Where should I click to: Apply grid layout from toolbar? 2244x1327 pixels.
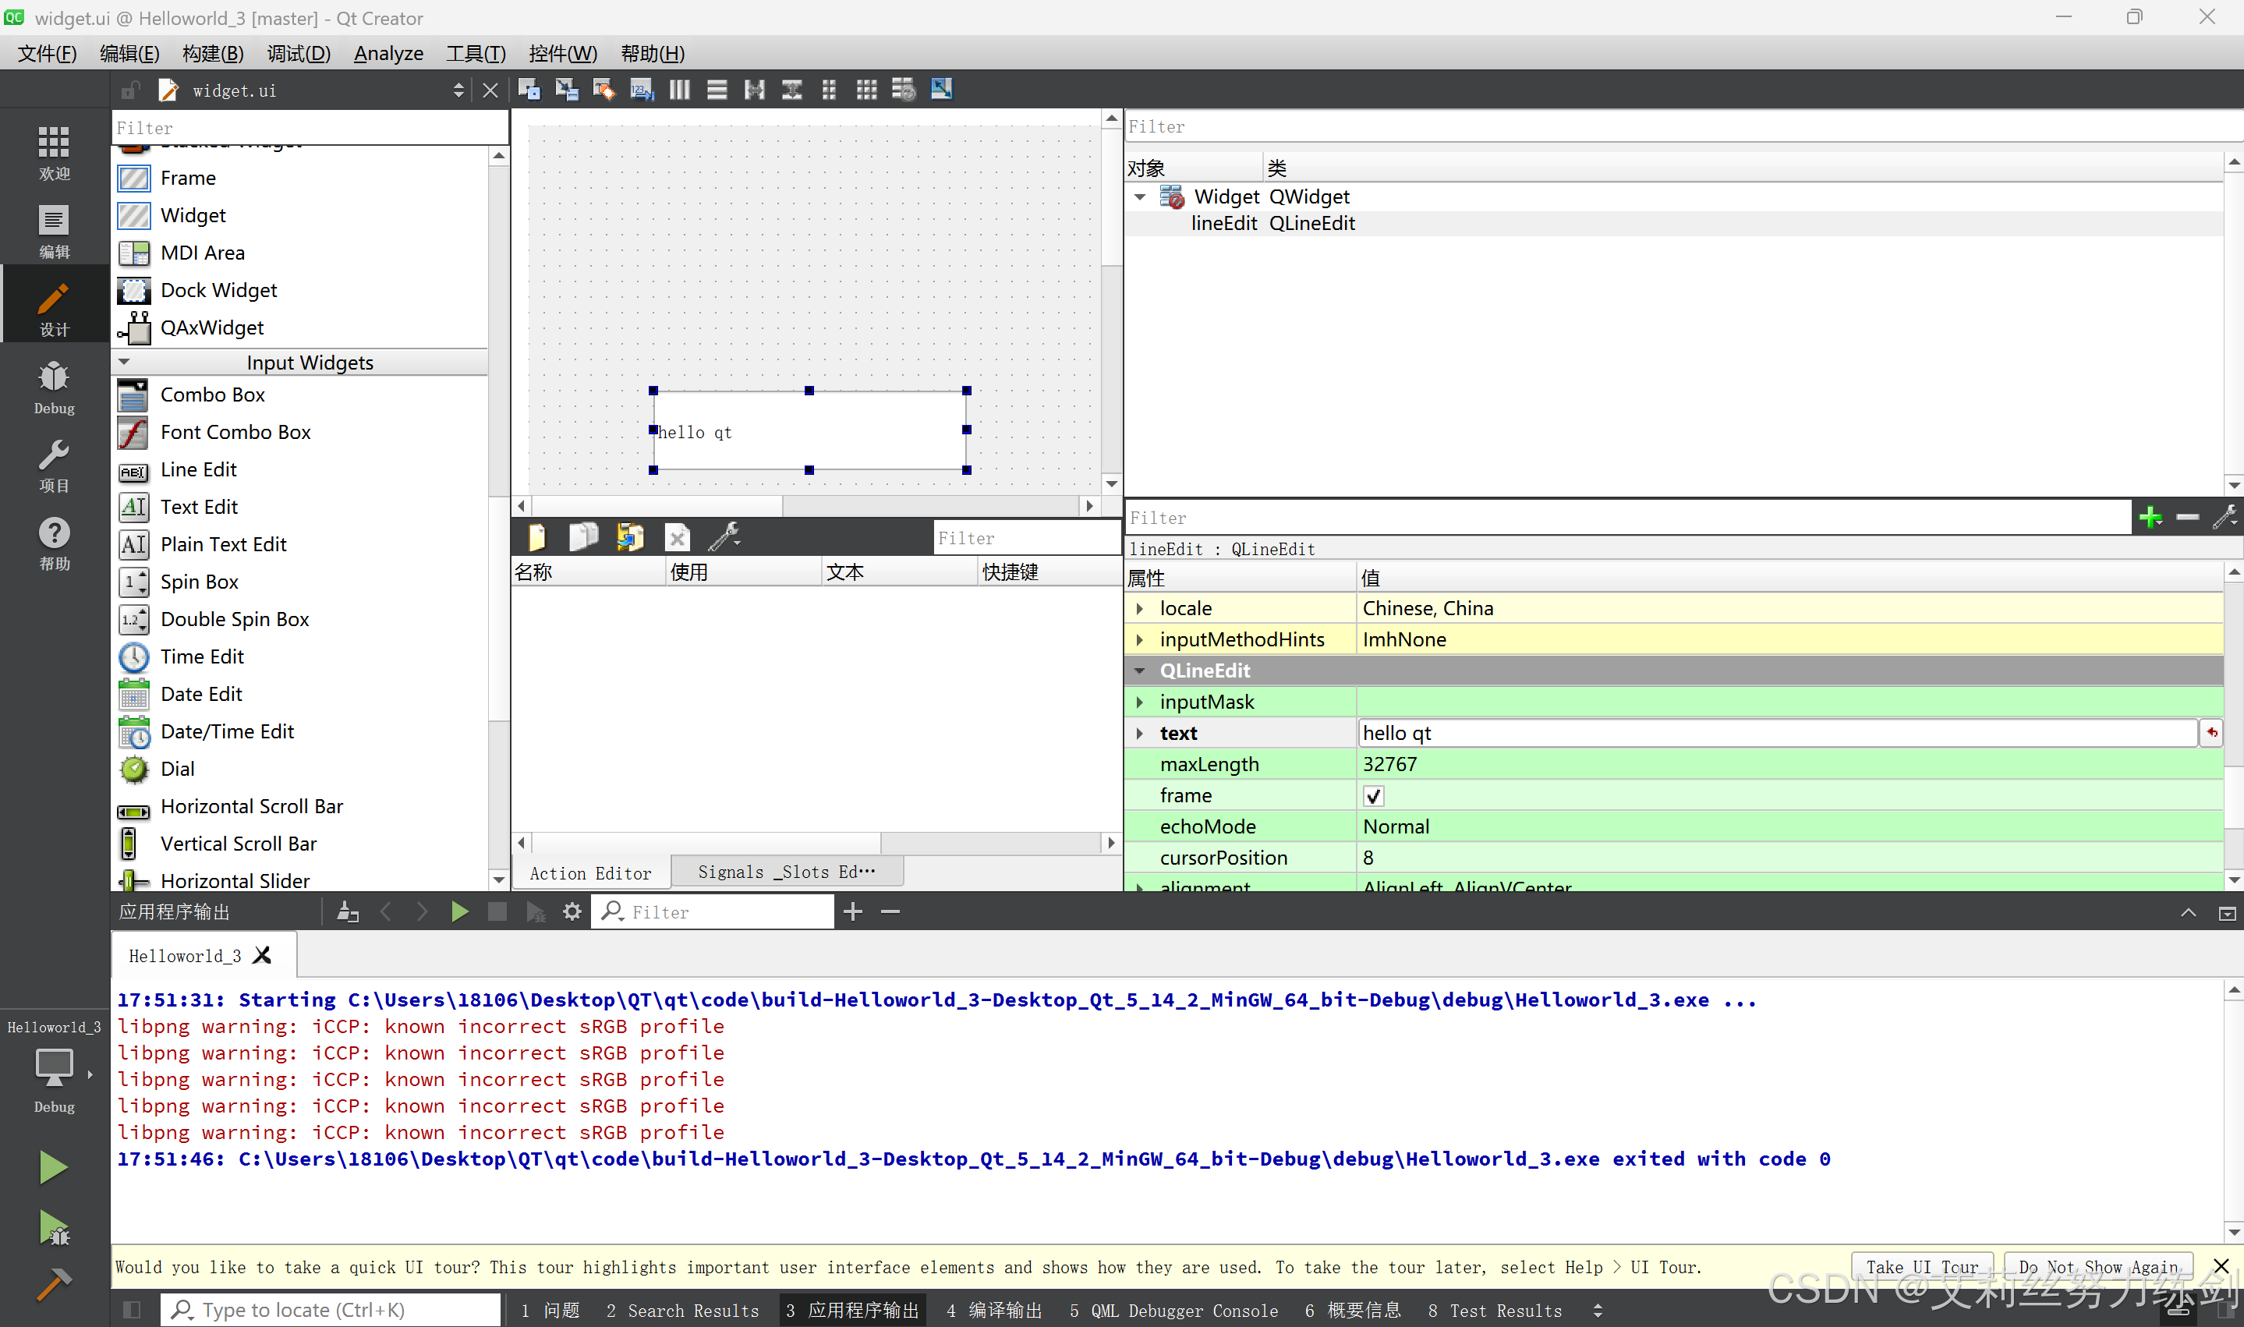(x=866, y=90)
